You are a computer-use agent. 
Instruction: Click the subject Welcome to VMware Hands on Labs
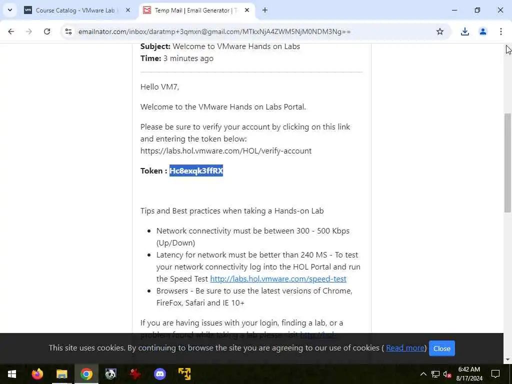pos(236,46)
